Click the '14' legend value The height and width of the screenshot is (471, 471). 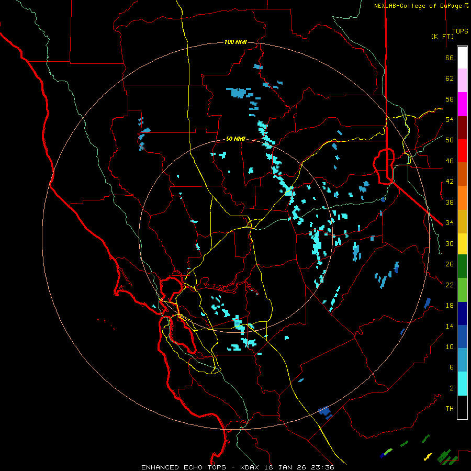coord(450,326)
